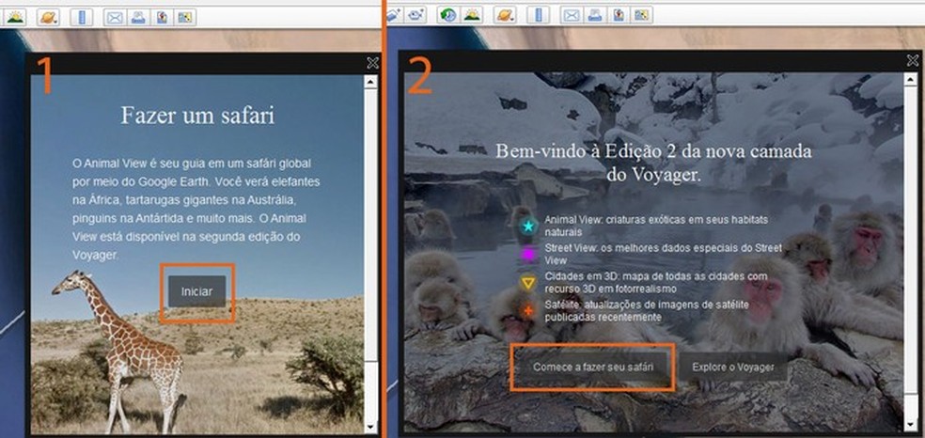The height and width of the screenshot is (438, 925).
Task: Click the orange plus Satélite legend icon
Action: click(x=528, y=311)
